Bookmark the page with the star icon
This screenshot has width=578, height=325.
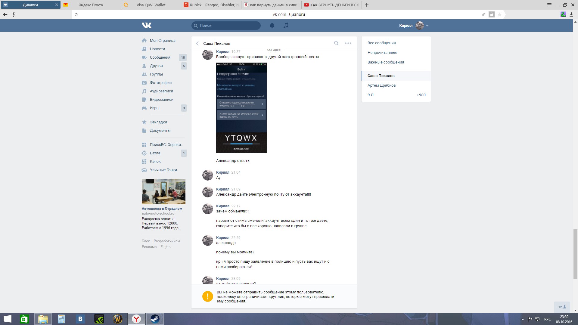tap(499, 14)
